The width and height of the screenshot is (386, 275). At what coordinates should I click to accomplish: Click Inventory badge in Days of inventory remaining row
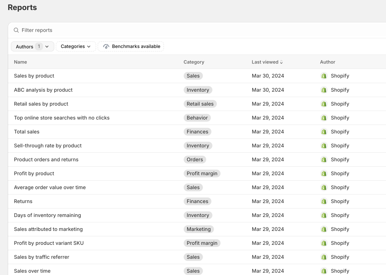tap(198, 215)
